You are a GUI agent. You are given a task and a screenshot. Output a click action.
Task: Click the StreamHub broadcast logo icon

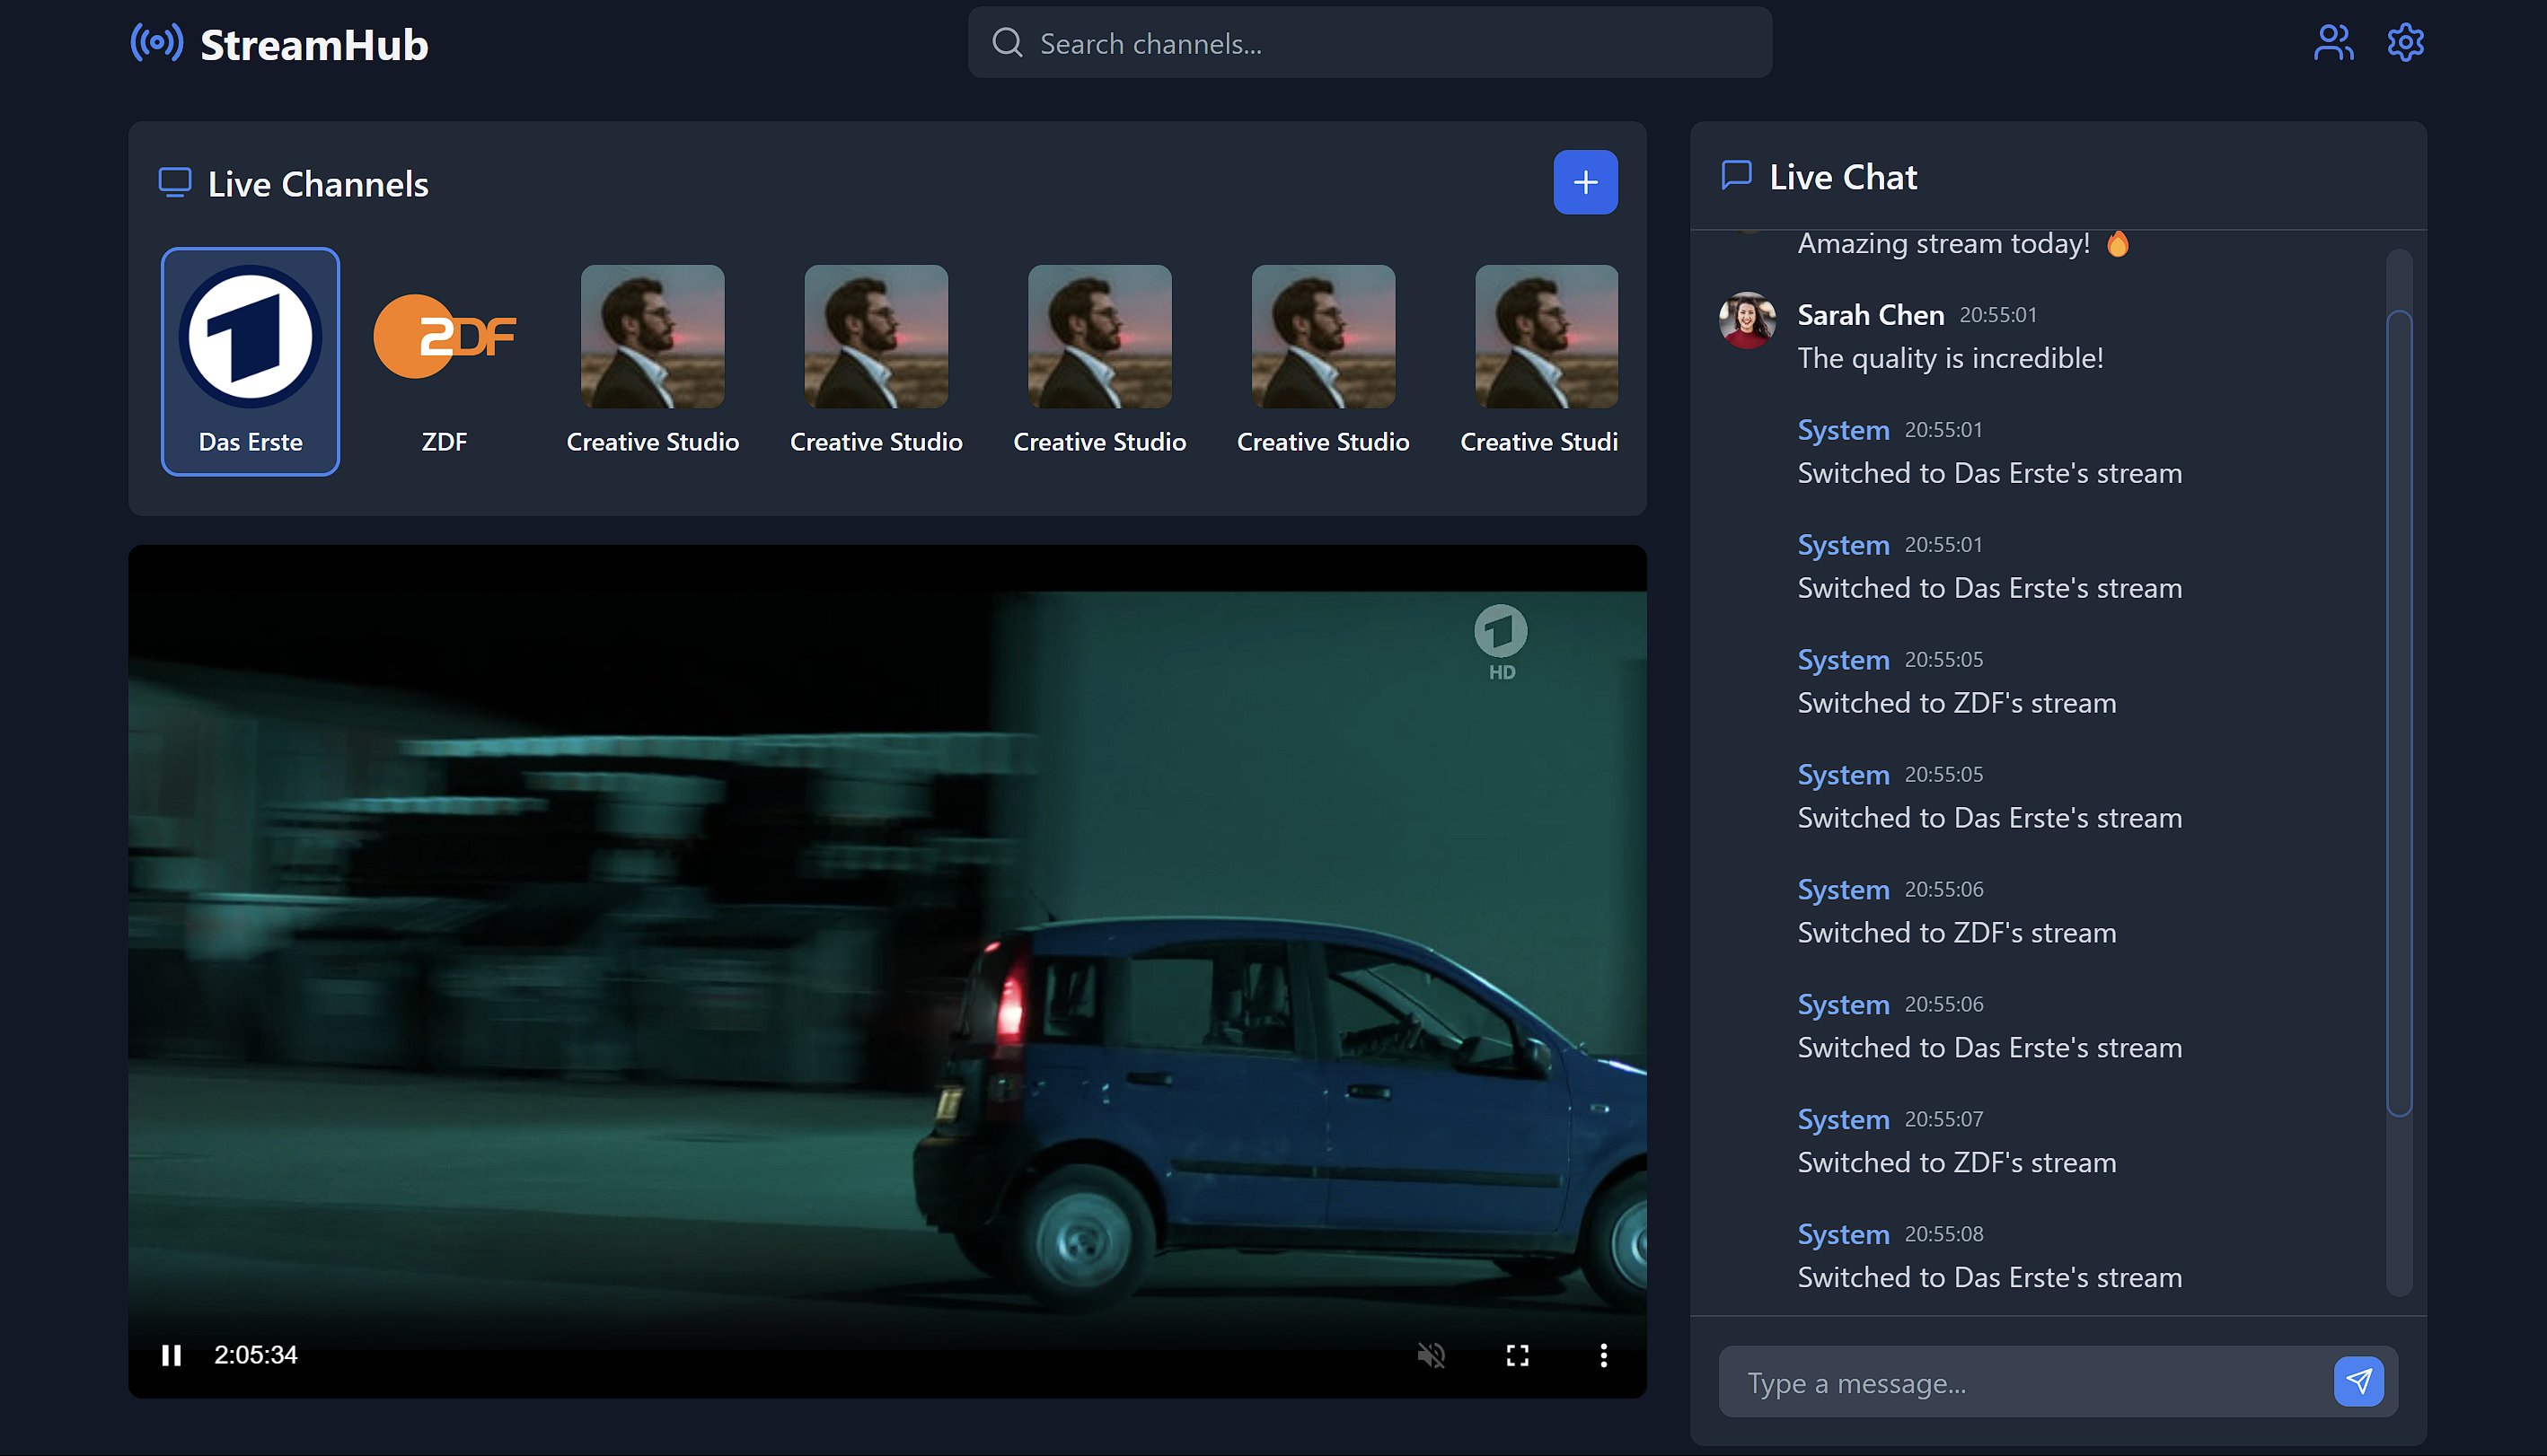click(x=158, y=42)
